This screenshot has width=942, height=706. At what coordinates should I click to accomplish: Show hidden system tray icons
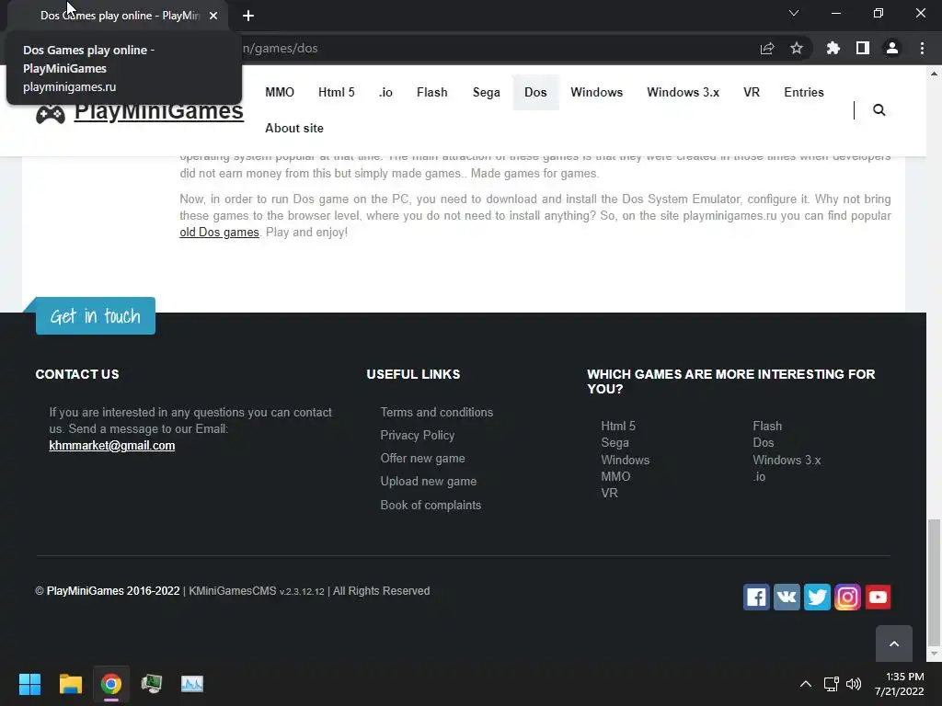806,684
